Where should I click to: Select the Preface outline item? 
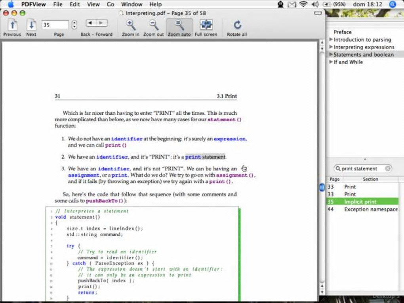[x=342, y=32]
